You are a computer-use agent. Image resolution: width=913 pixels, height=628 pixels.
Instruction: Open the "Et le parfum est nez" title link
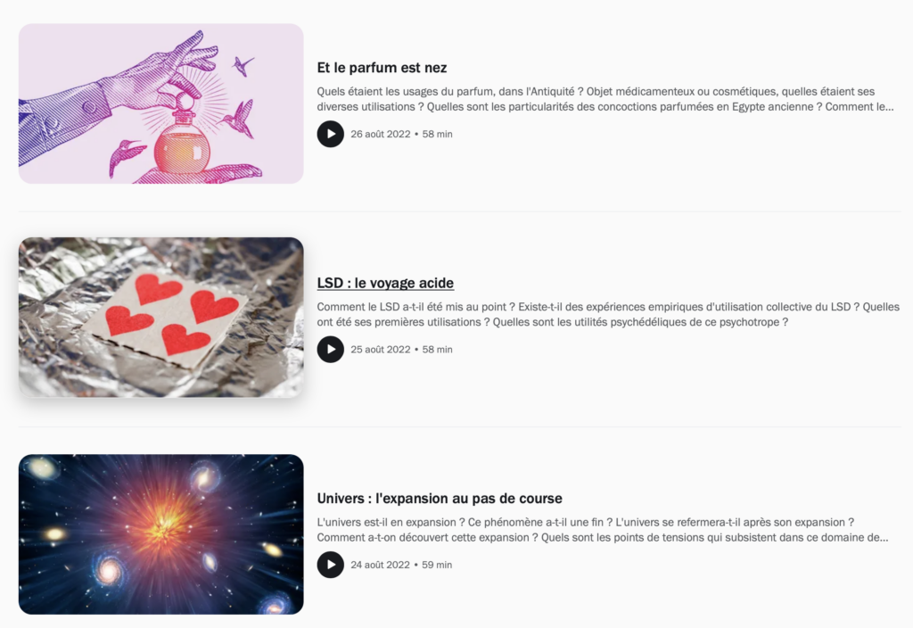pyautogui.click(x=382, y=68)
